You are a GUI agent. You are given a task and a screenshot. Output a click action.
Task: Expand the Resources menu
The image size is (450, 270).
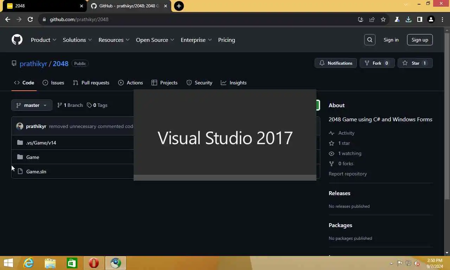coord(114,40)
